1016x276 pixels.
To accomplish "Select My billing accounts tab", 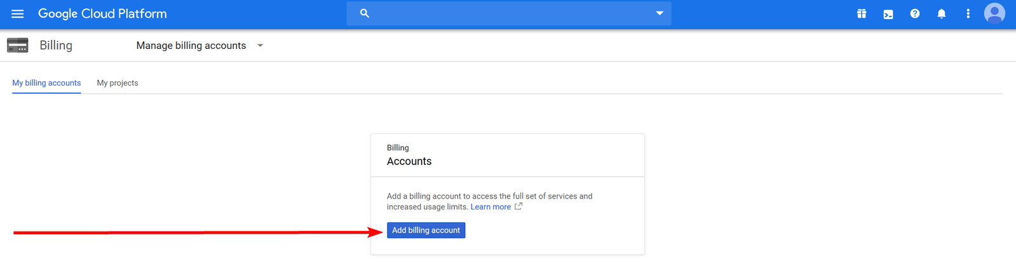I will pos(46,83).
